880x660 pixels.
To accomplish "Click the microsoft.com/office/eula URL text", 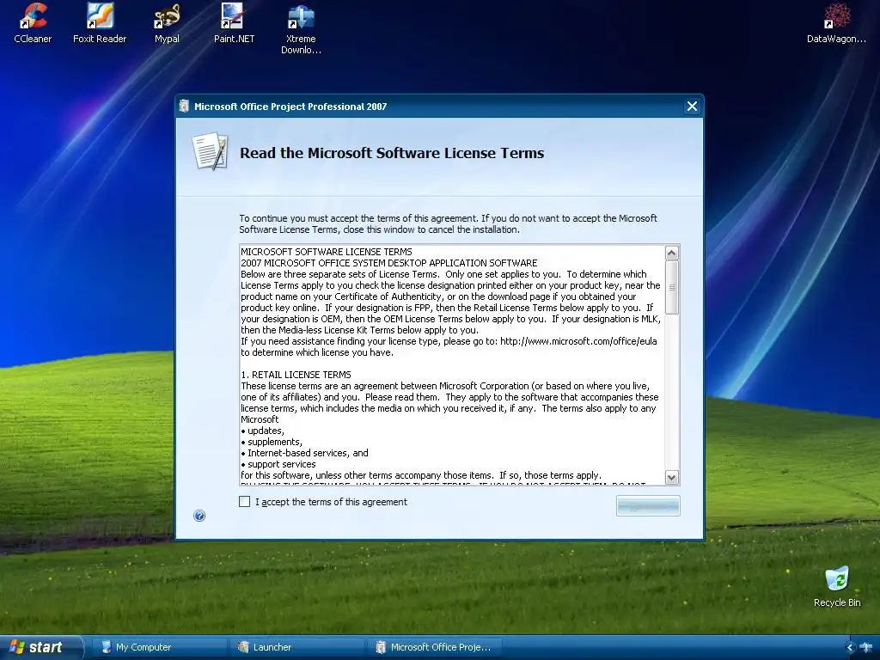I will point(578,341).
